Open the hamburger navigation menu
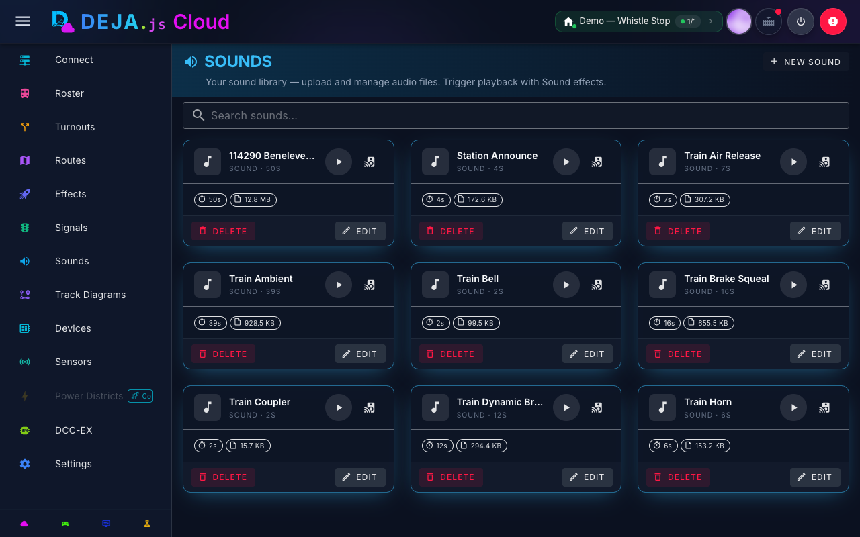The width and height of the screenshot is (860, 537). [x=23, y=21]
